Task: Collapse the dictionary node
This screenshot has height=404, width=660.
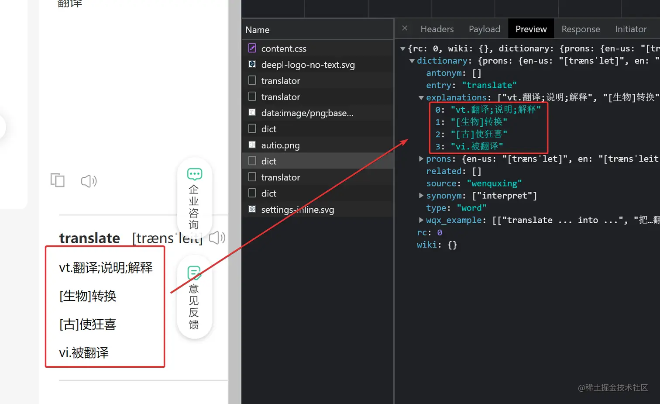Action: pos(412,61)
